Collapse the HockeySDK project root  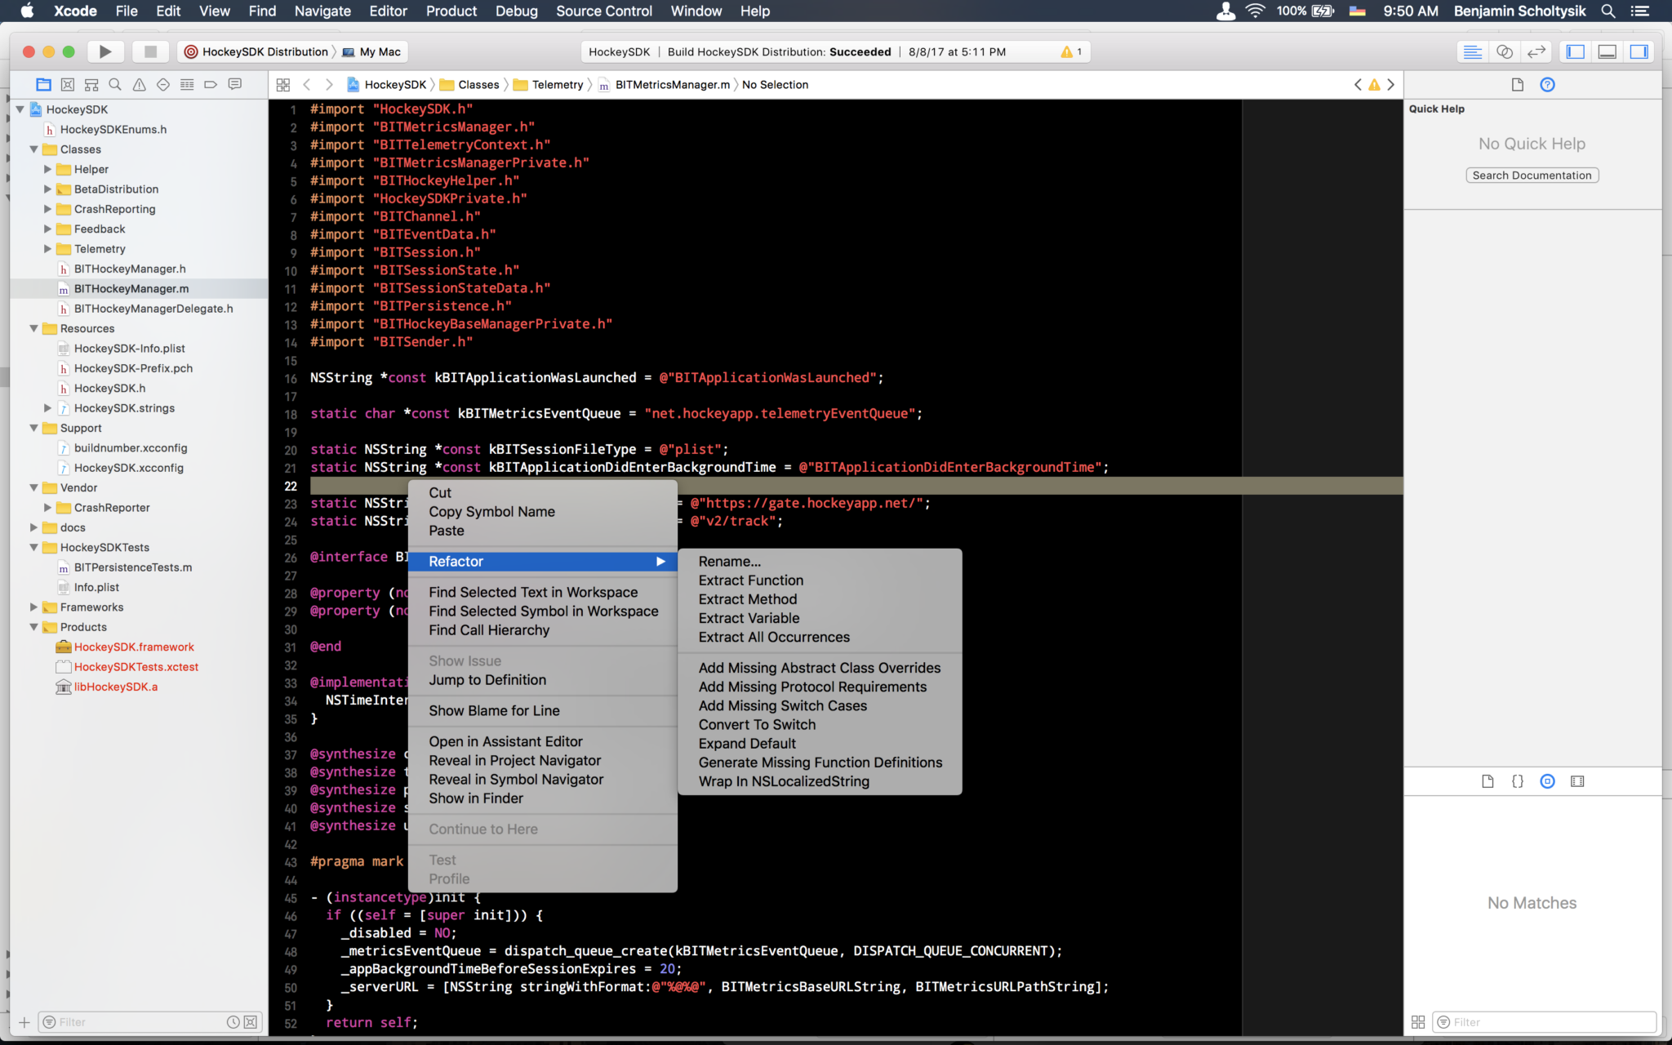click(20, 109)
